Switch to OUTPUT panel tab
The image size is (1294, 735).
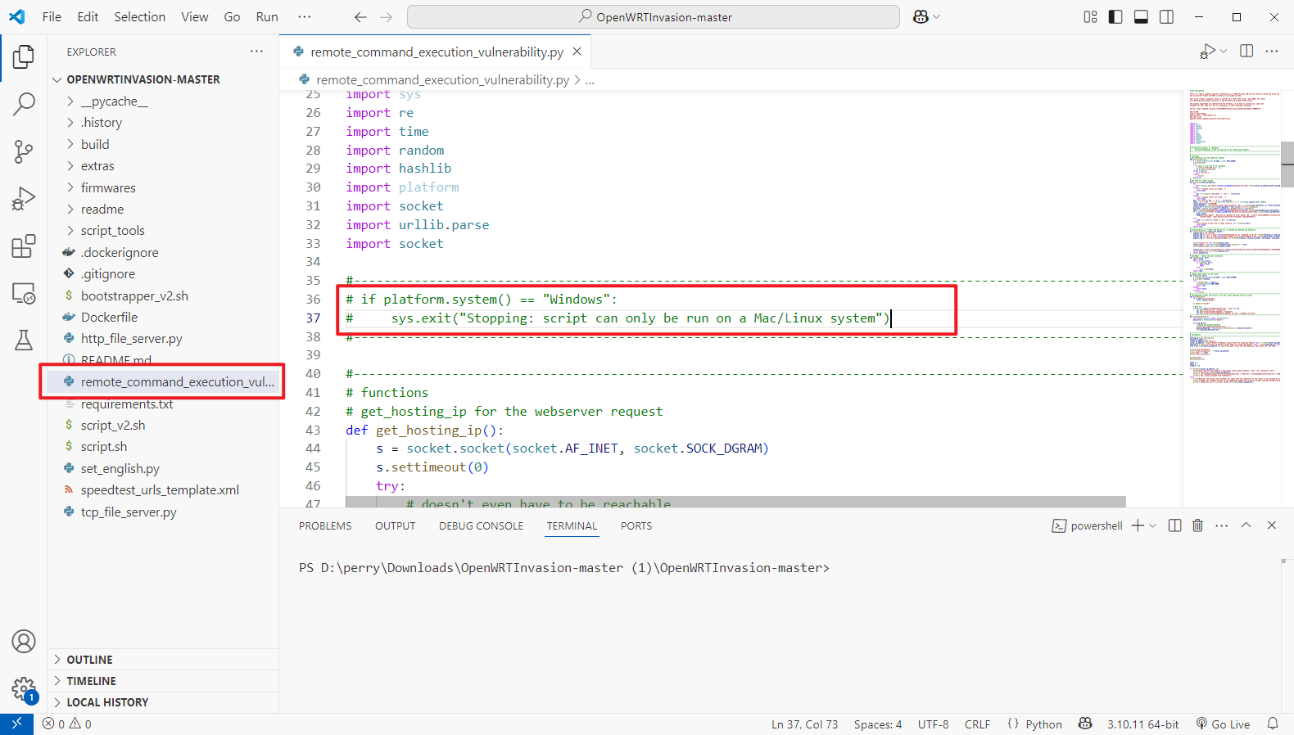click(x=396, y=526)
